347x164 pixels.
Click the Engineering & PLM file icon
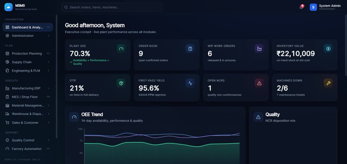(x=7, y=71)
